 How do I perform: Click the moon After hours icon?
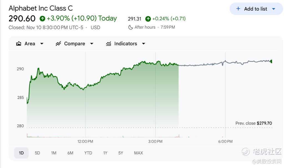[131, 27]
